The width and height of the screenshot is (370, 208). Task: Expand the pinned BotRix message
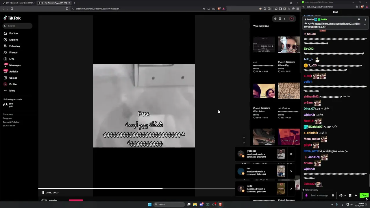click(365, 25)
